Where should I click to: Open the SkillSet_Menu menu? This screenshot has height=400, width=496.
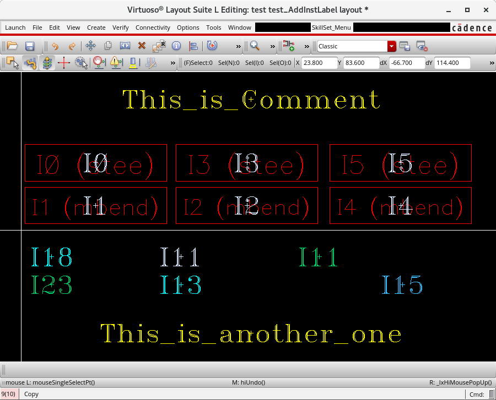(331, 28)
